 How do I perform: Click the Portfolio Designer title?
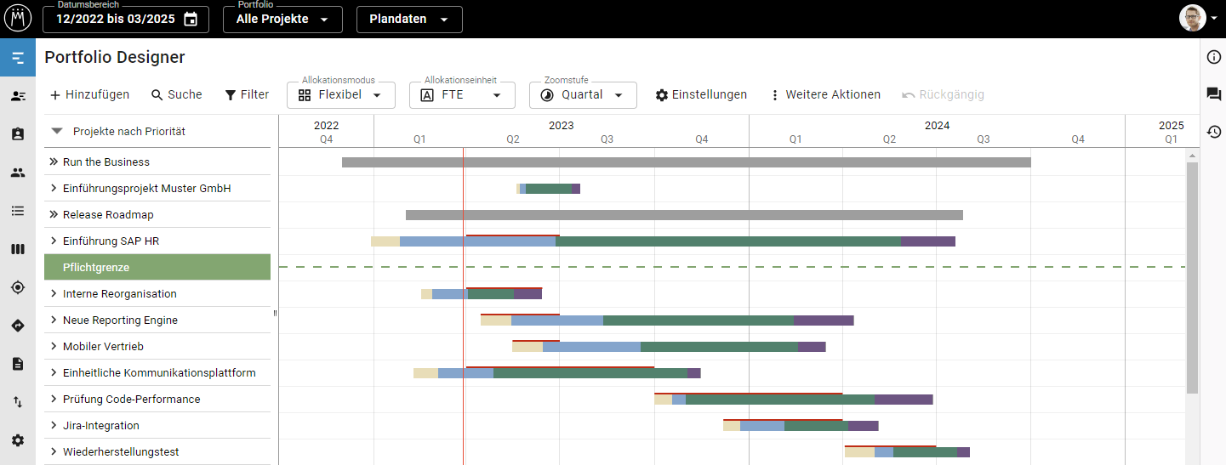[x=115, y=58]
